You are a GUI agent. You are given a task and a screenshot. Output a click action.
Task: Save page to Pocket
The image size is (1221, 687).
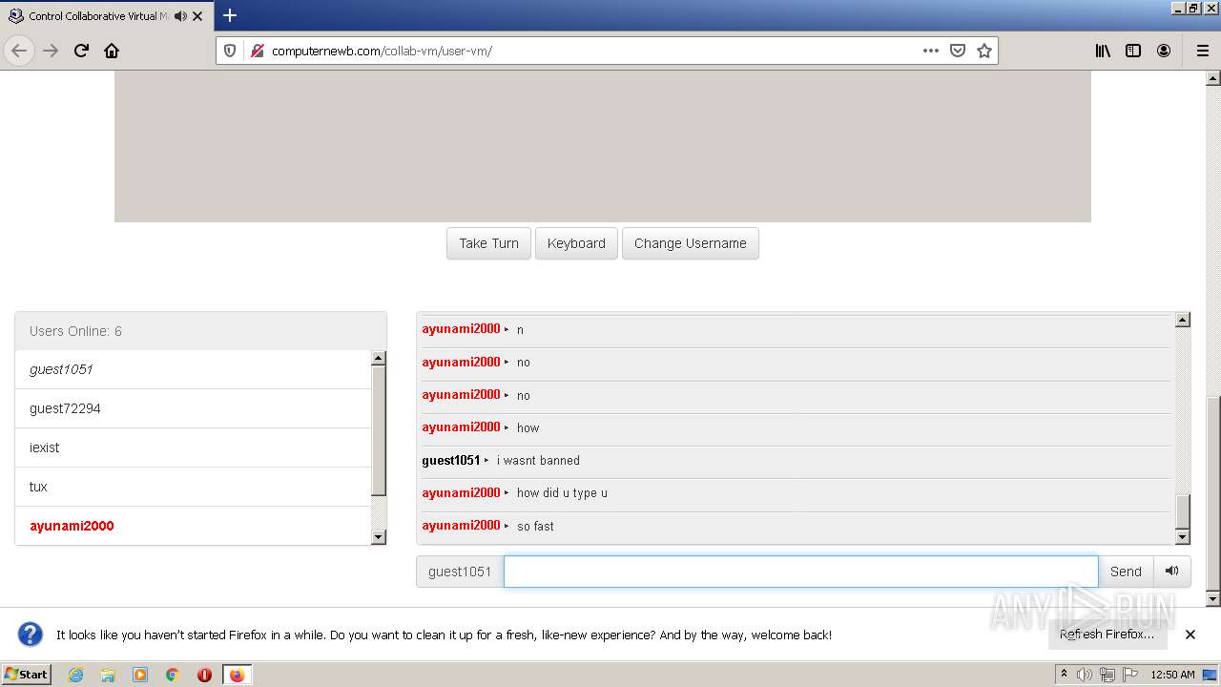point(958,51)
